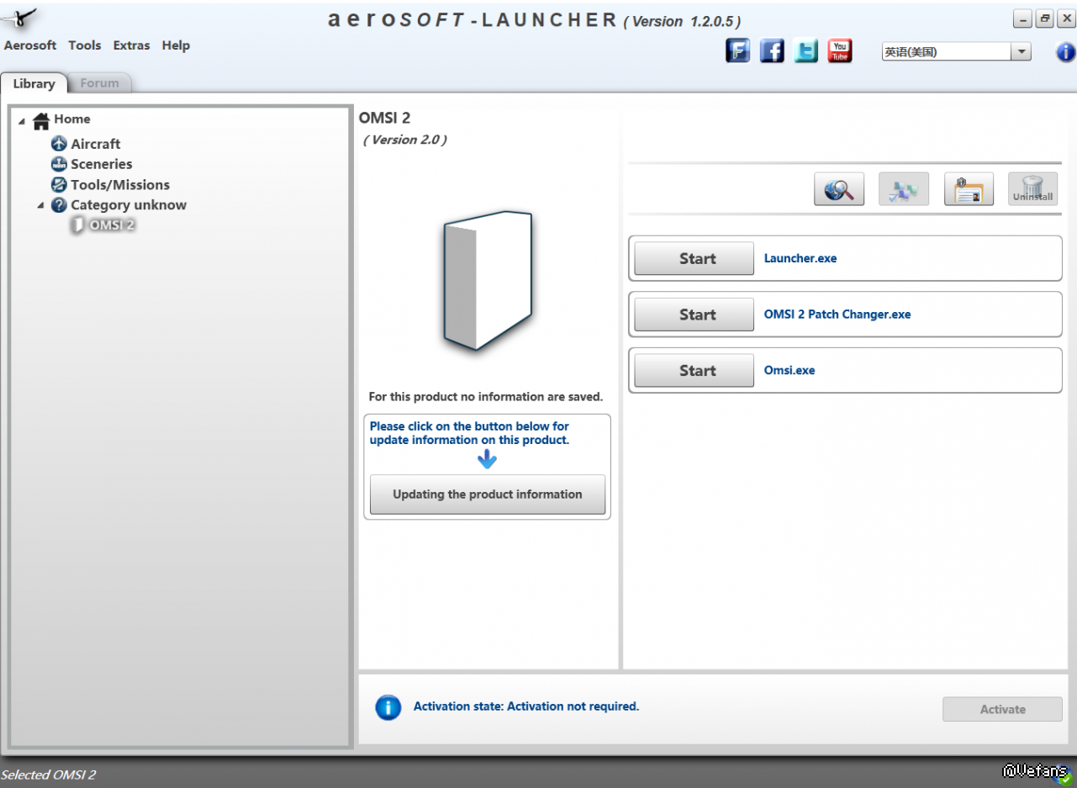The image size is (1077, 788).
Task: Click the Tools/Missions category icon
Action: 59,185
